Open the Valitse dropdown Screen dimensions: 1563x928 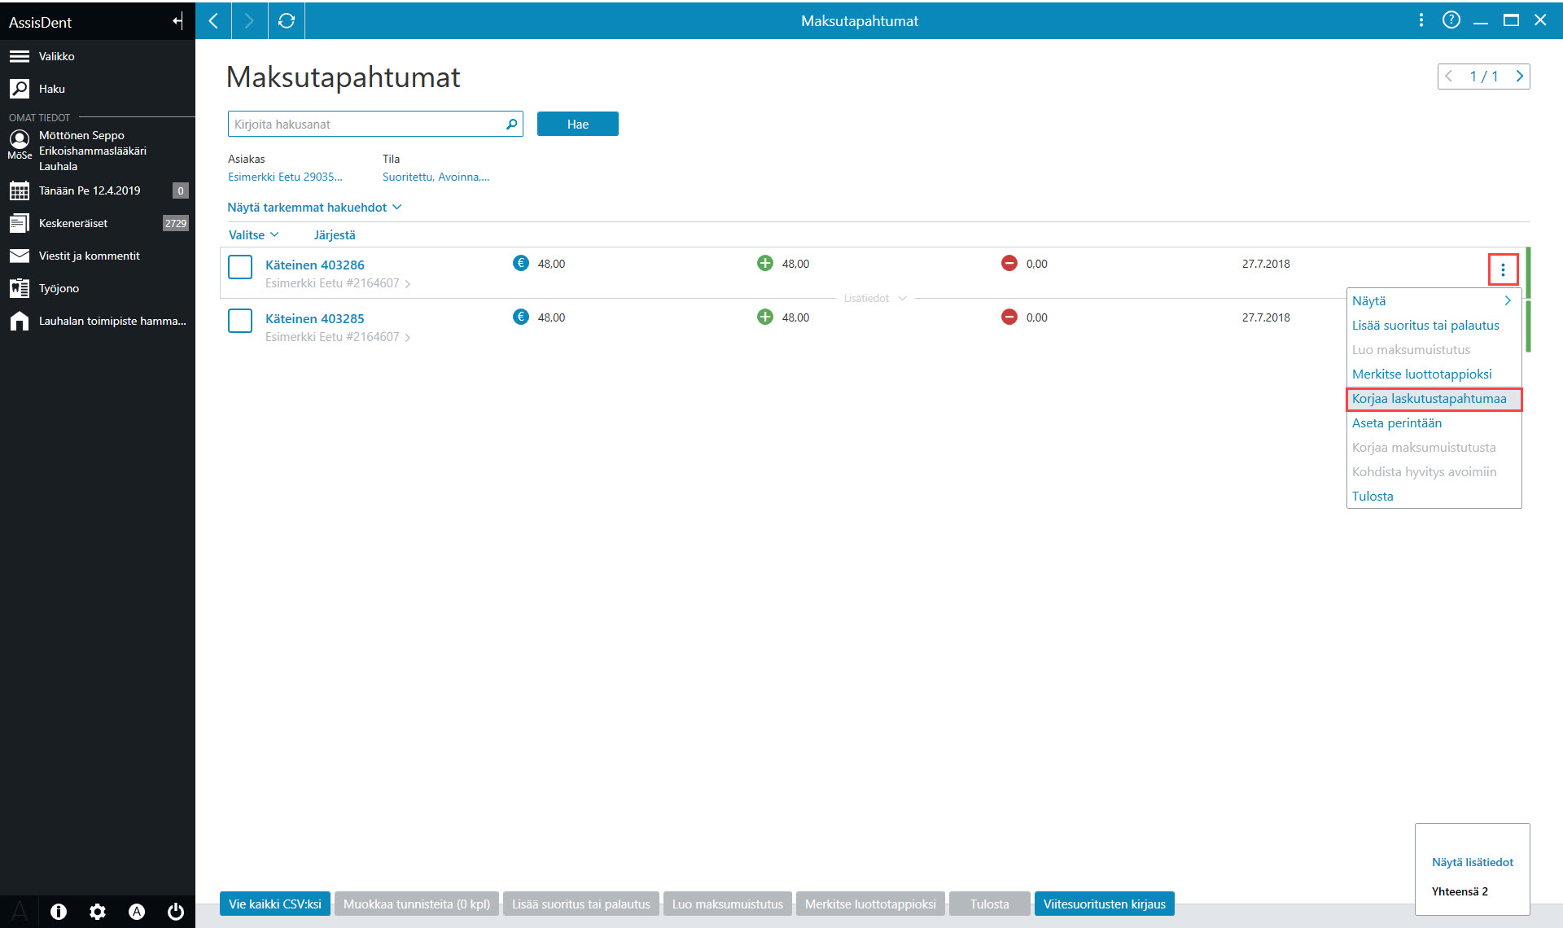tap(253, 234)
